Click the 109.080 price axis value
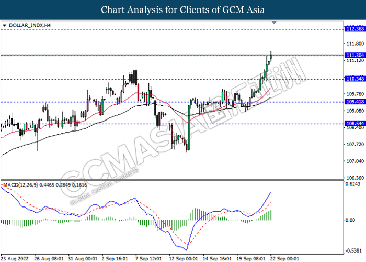The width and height of the screenshot is (366, 262). (x=355, y=111)
